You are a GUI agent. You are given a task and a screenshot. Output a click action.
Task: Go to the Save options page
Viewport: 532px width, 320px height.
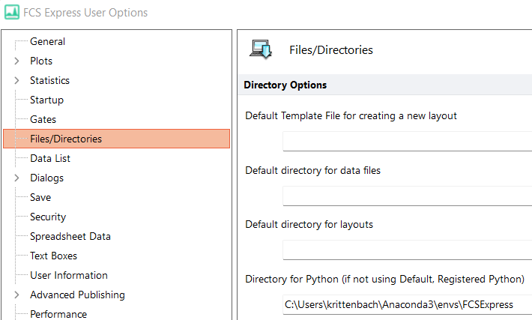point(40,198)
